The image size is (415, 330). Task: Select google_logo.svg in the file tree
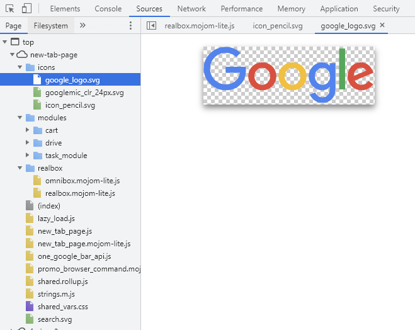(x=70, y=79)
